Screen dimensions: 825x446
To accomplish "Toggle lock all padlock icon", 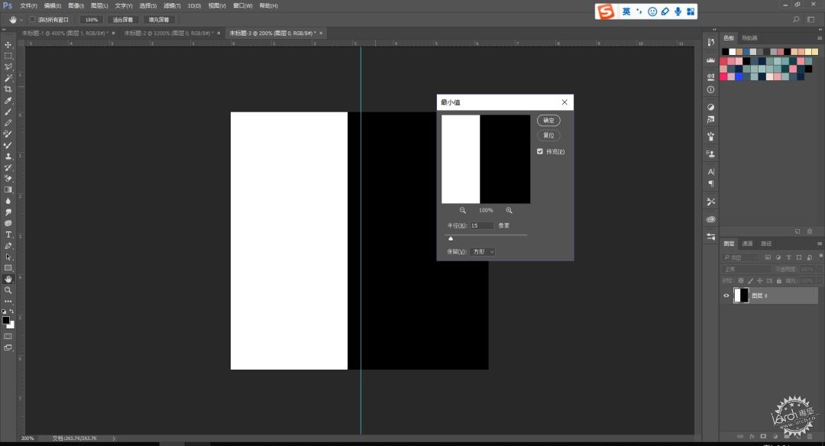I will click(x=778, y=281).
